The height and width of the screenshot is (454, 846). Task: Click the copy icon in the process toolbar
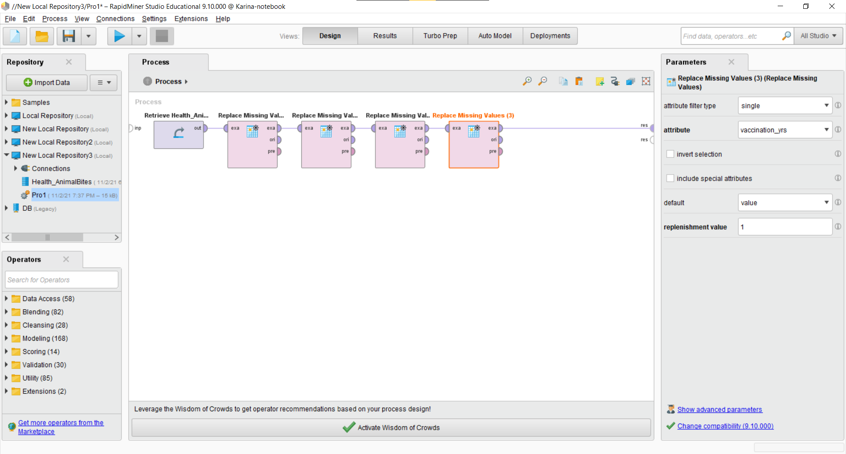tap(563, 81)
